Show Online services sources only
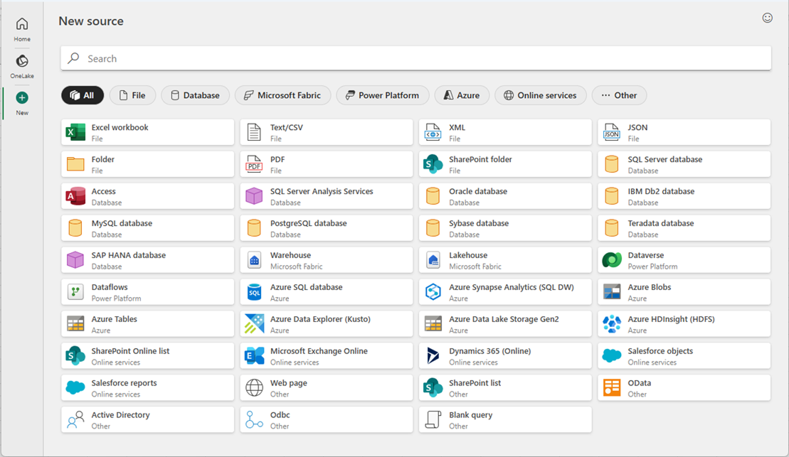This screenshot has height=457, width=789. [540, 95]
